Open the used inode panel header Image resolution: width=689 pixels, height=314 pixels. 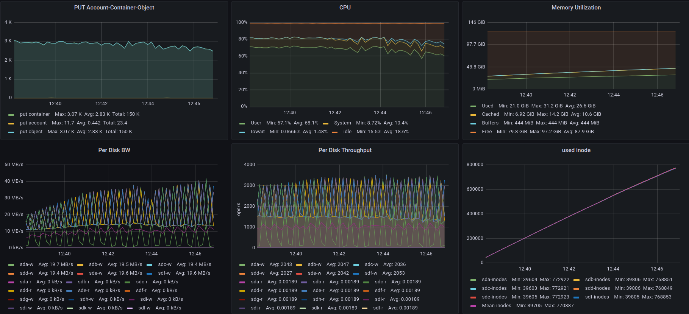click(x=576, y=150)
